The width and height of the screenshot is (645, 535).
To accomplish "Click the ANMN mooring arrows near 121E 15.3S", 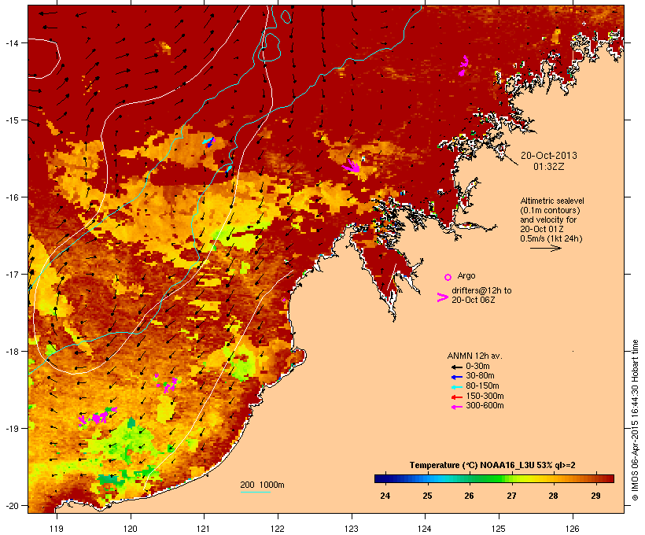I will tap(208, 142).
